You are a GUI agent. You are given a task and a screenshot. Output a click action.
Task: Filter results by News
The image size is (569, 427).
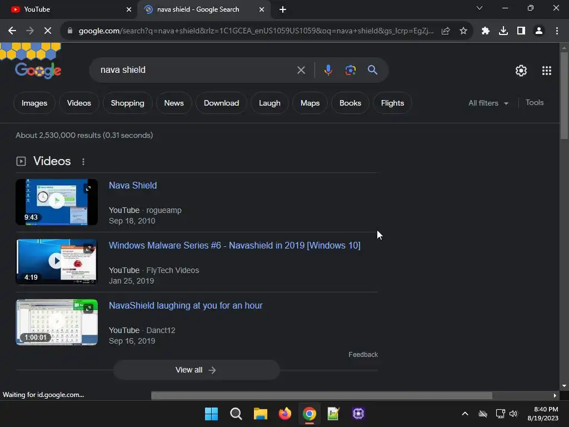pyautogui.click(x=174, y=103)
